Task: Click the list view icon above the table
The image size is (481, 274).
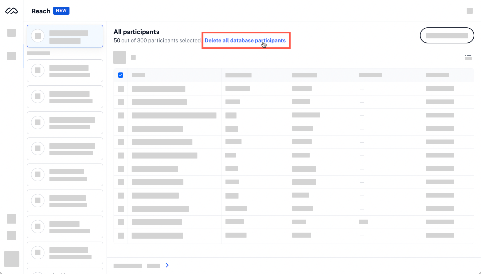Action: 468,57
